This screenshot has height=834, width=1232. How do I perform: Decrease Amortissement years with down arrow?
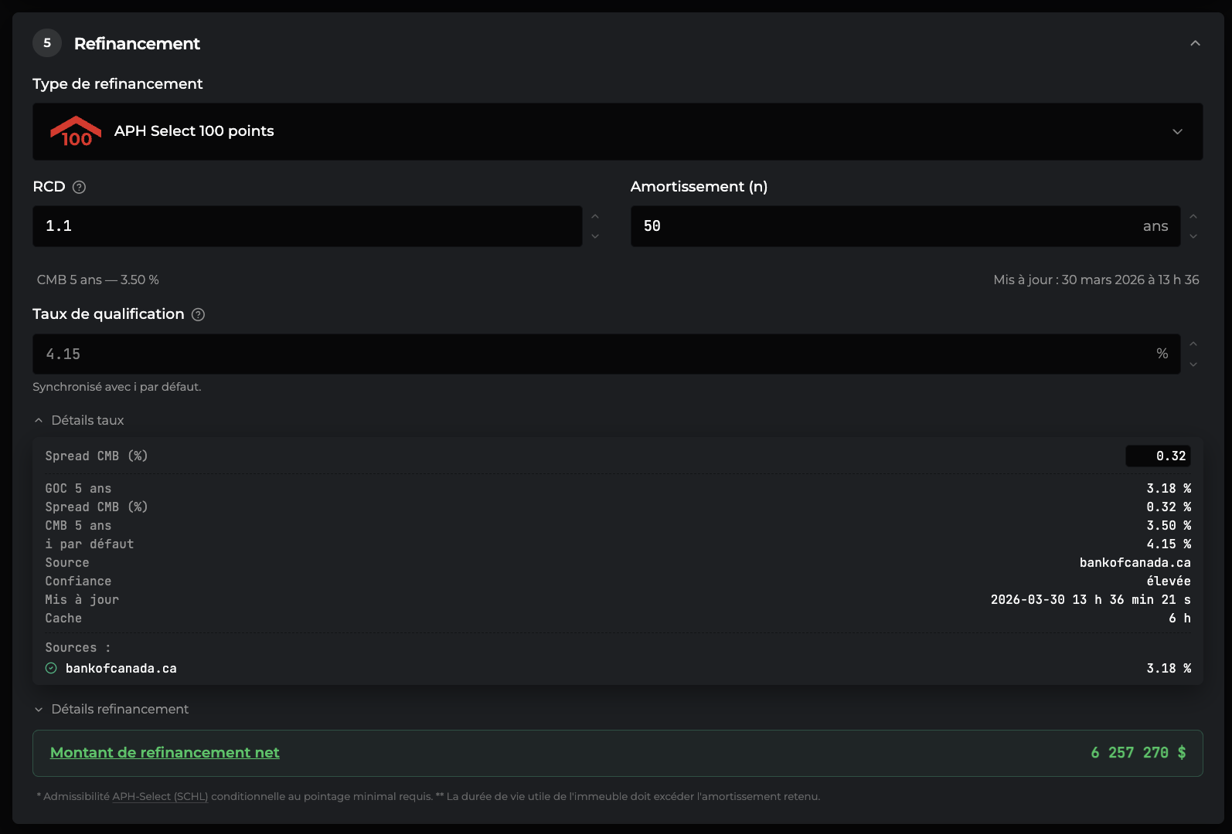click(1193, 236)
